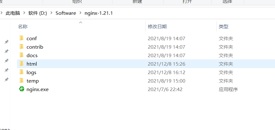Sort by the 名称 column header

pos(23,27)
